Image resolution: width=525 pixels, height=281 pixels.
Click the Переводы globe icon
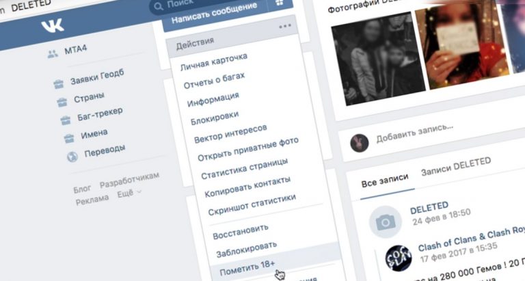[x=72, y=157]
